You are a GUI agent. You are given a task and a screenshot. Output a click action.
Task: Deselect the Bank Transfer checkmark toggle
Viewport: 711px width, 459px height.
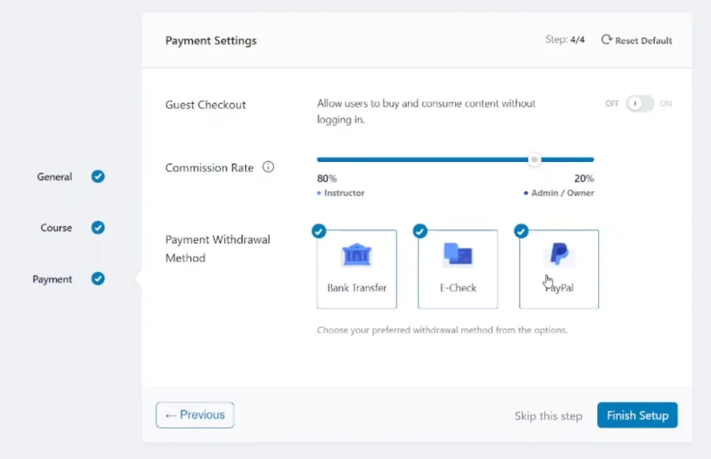(x=318, y=231)
